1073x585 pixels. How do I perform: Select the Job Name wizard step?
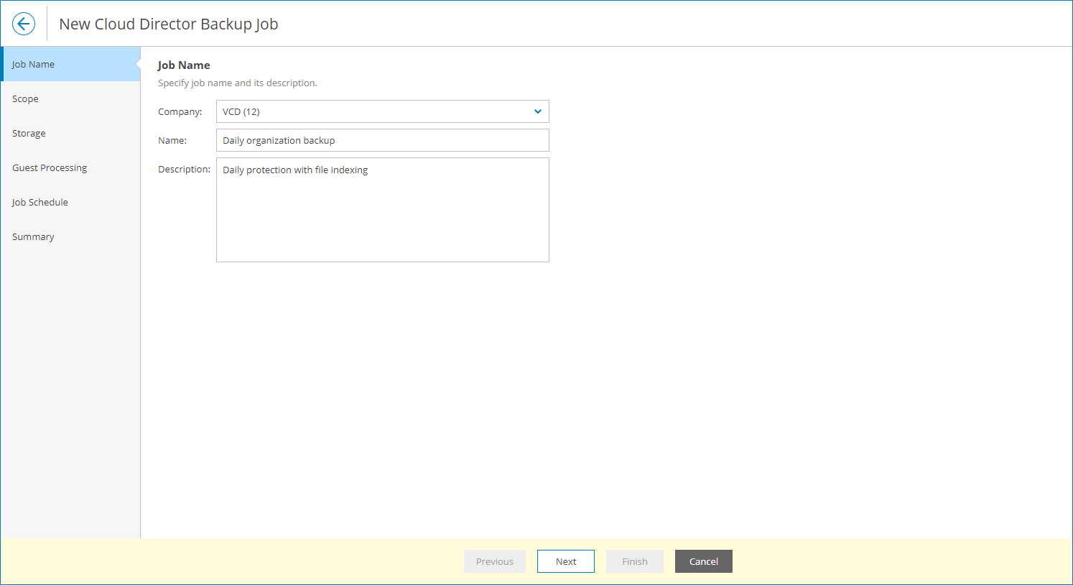click(70, 64)
